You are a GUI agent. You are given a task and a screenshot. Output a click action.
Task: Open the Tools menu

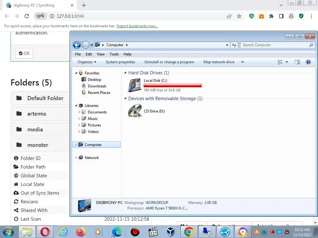[114, 54]
